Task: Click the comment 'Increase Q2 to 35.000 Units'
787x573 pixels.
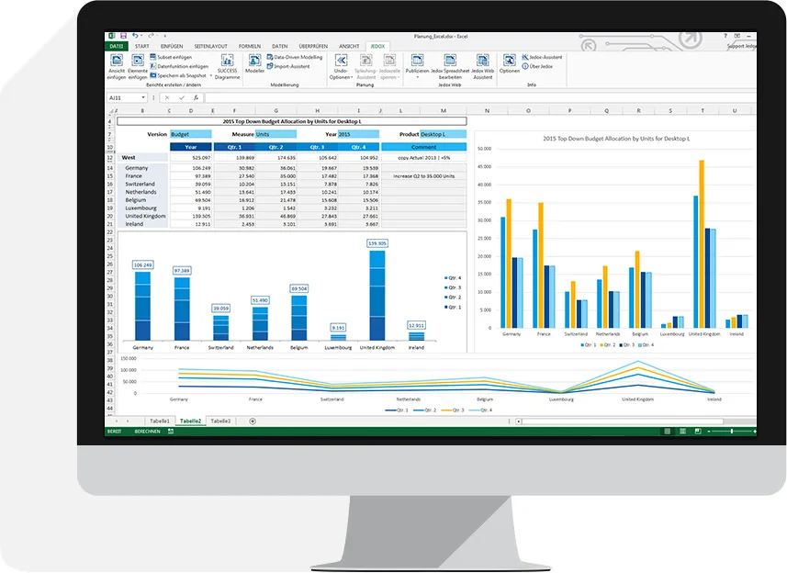Action: point(423,176)
